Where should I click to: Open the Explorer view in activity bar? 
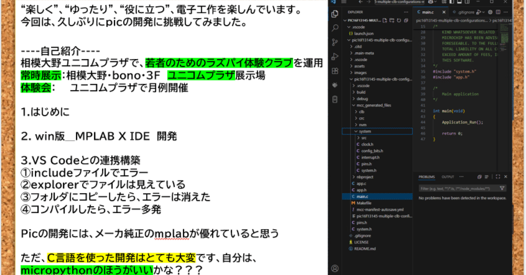tap(335, 14)
